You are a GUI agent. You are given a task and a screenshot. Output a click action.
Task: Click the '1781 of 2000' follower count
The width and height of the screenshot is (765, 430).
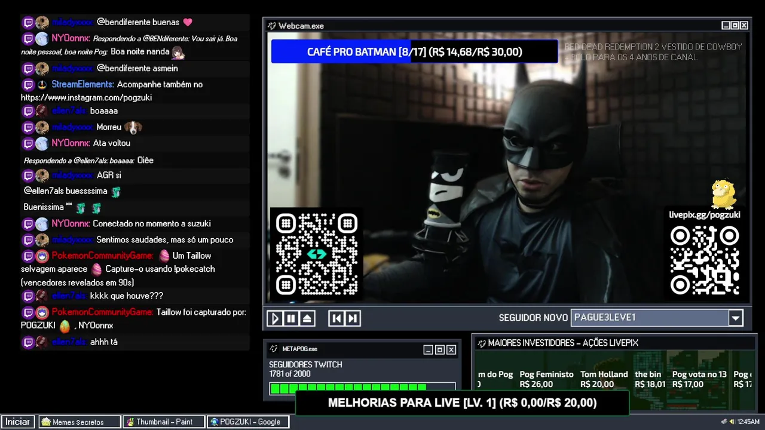point(290,374)
